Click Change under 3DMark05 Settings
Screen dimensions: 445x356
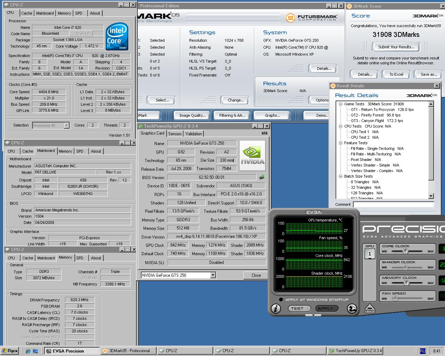point(236,100)
